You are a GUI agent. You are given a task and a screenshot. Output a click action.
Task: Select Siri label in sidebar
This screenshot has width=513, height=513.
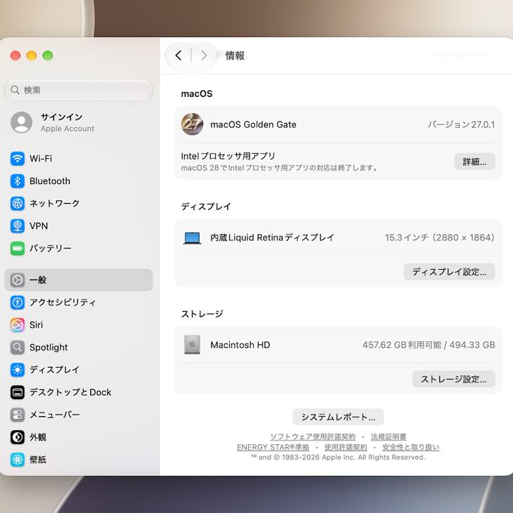[36, 325]
